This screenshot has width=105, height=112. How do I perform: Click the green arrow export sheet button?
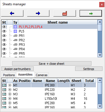[91, 13]
